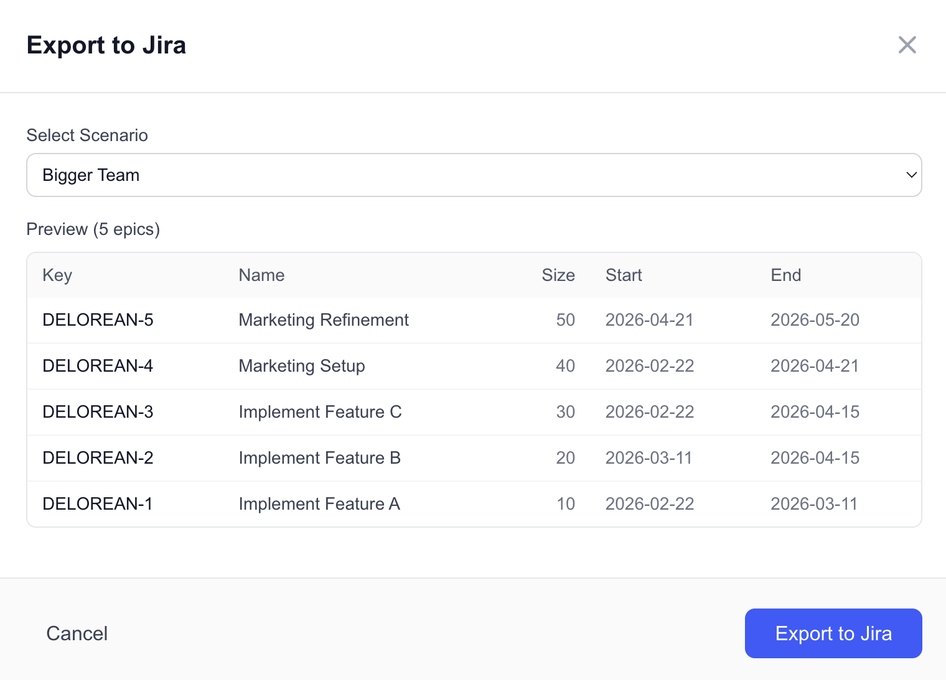Close the Export to Jira dialog

tap(907, 45)
